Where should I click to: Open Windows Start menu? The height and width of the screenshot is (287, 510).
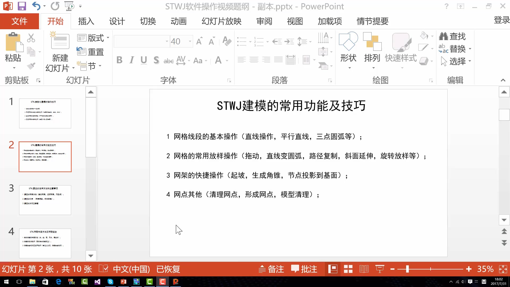tap(6, 282)
